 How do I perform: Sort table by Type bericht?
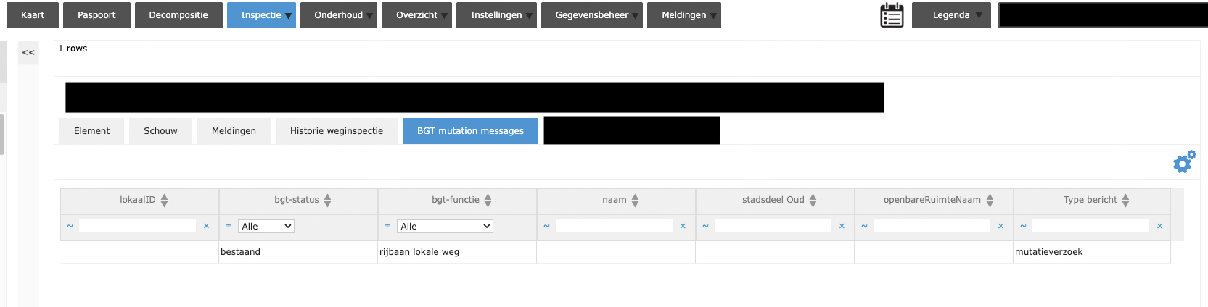1125,201
